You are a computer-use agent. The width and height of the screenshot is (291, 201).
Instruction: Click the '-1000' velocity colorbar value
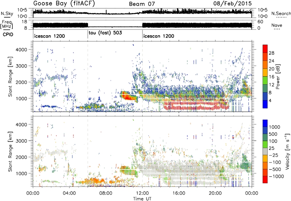pos(276,176)
